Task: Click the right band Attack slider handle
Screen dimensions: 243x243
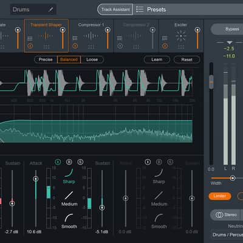Action: (x=126, y=198)
